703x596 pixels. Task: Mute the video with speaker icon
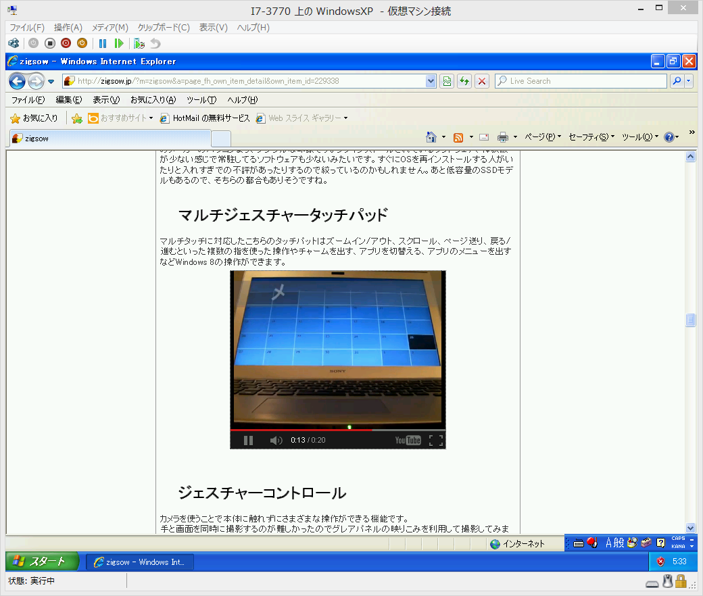(x=276, y=441)
